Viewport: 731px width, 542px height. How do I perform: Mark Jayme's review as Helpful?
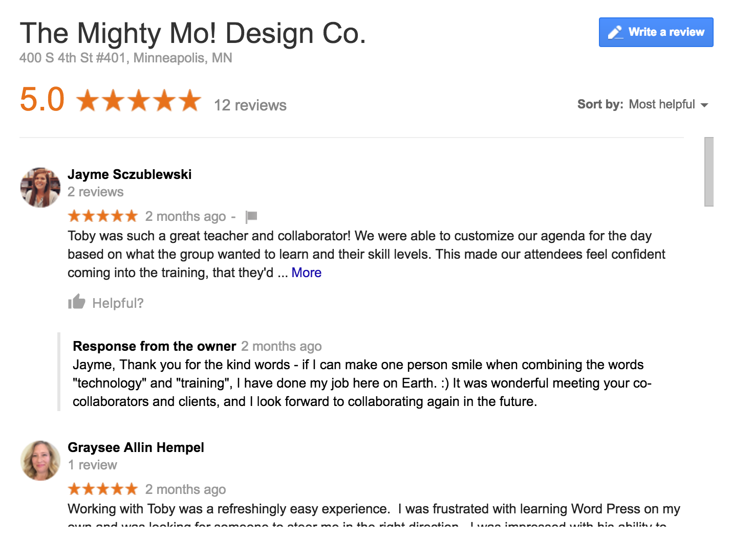(118, 303)
